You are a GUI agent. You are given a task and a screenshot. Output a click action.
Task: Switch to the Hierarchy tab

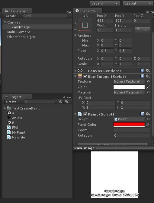tap(17, 11)
